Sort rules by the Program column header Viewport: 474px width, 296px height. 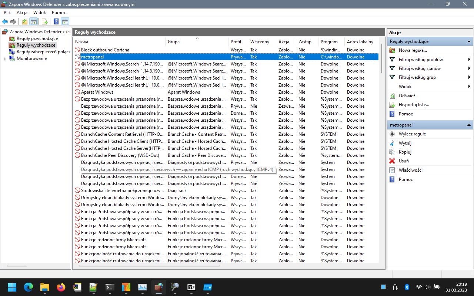pyautogui.click(x=331, y=42)
